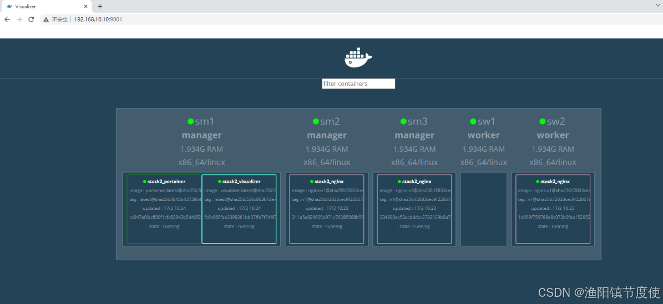663x304 pixels.
Task: Click the visualizer image line
Action: (x=240, y=190)
